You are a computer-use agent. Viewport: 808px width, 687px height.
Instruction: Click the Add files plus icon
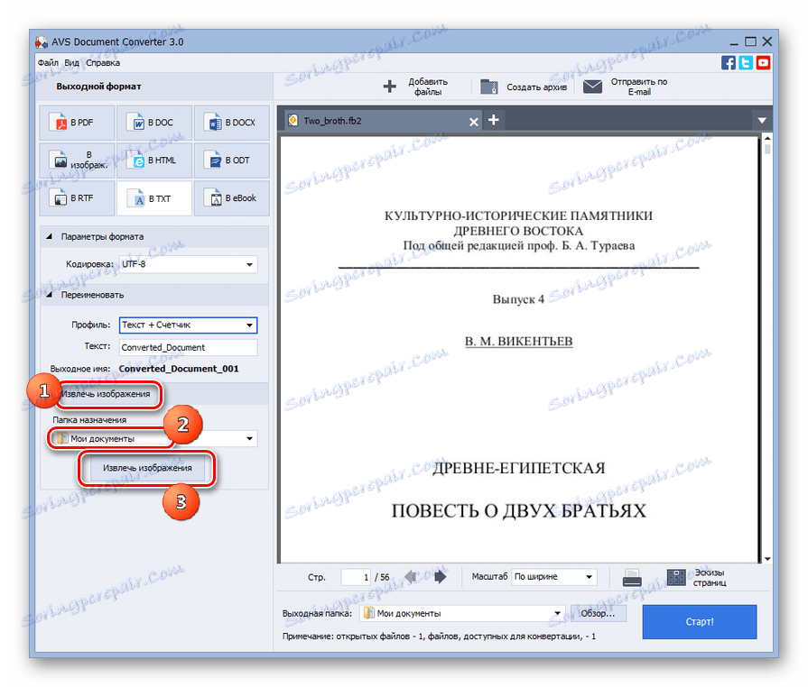coord(390,87)
